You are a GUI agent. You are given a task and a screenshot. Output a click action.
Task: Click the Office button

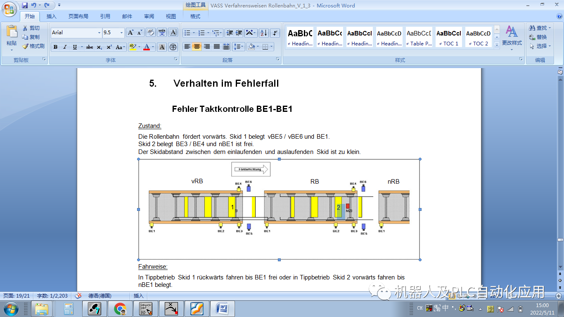[9, 9]
